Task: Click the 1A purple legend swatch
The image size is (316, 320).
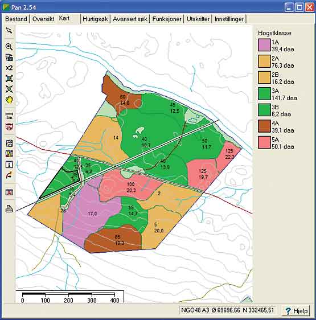Action: tap(264, 45)
